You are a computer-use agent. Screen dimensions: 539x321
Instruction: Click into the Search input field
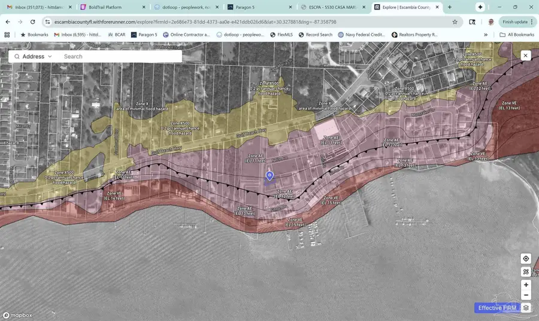(x=120, y=56)
